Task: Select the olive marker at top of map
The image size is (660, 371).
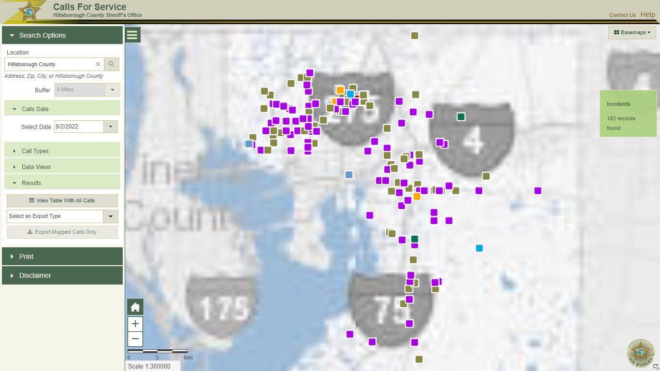Action: click(x=415, y=35)
